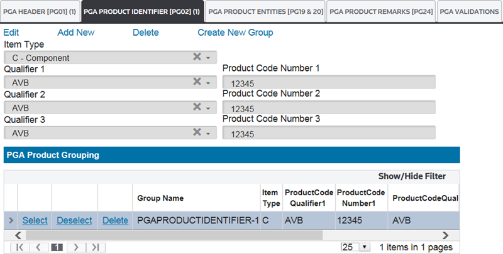The height and width of the screenshot is (254, 503).
Task: Open PGA Product Remarks [PG24] tab
Action: click(x=382, y=11)
